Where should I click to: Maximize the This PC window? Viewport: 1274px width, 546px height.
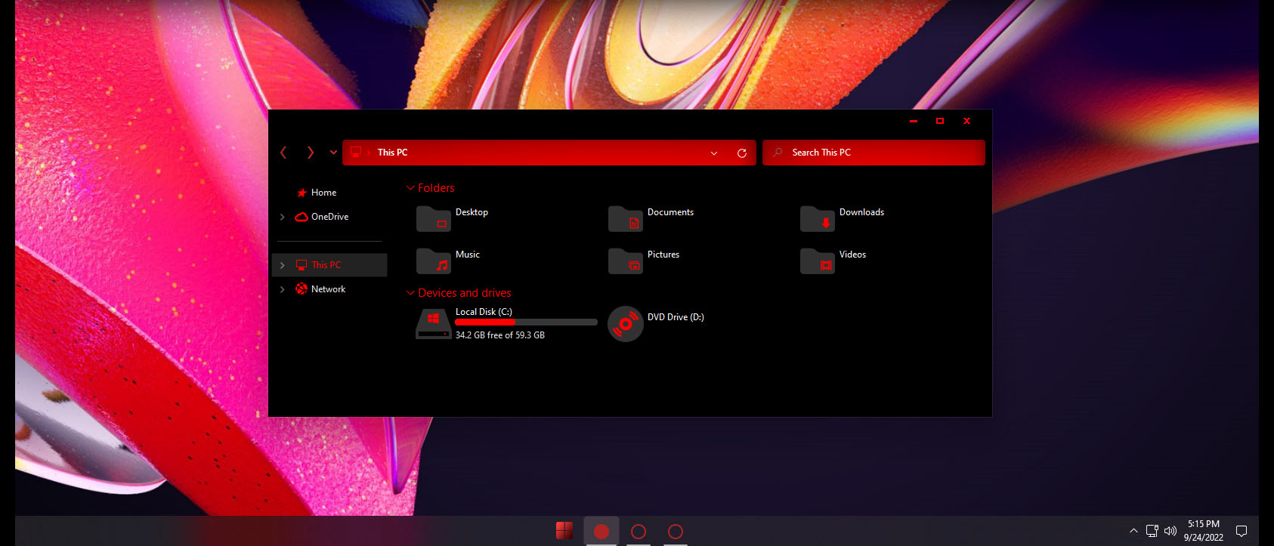tap(940, 121)
